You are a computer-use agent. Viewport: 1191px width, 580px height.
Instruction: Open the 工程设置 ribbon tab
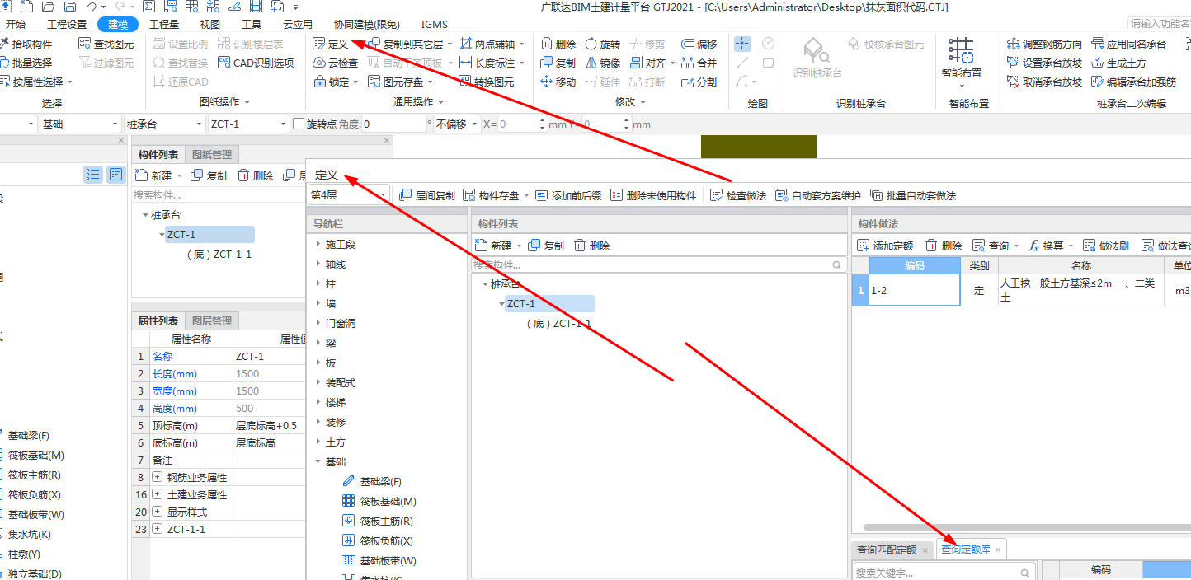[67, 25]
